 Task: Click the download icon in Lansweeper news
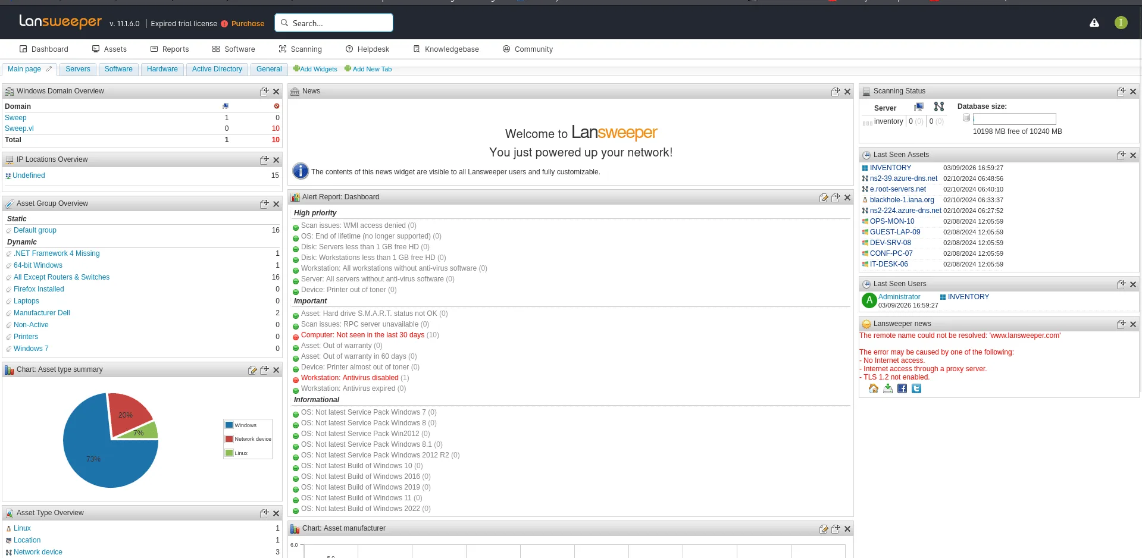pyautogui.click(x=888, y=388)
